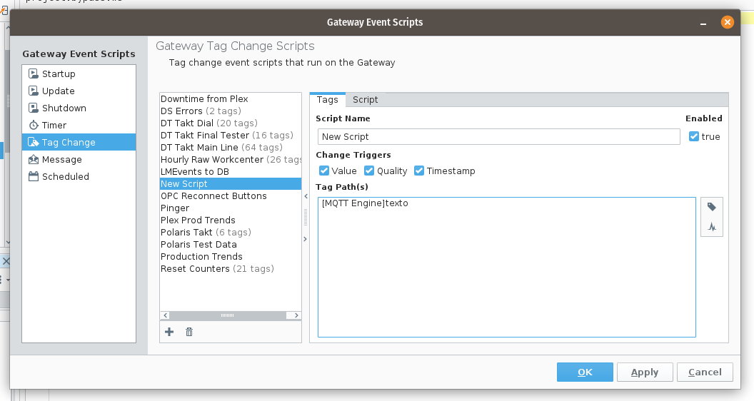Delete the selected script with trash icon
754x401 pixels.
coord(189,332)
